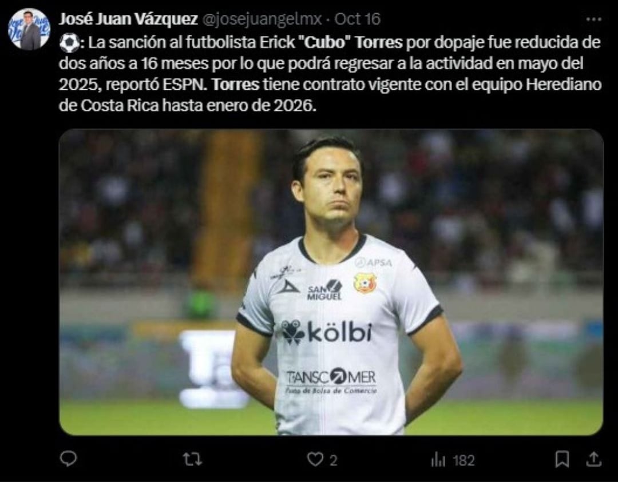The width and height of the screenshot is (618, 482).
Task: Click the kölbi sponsor logo in the photo
Action: pos(327,332)
